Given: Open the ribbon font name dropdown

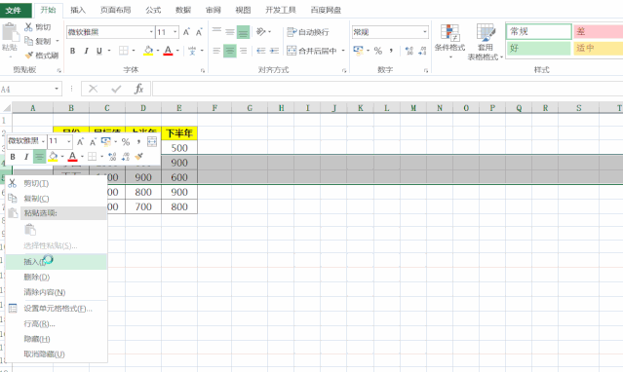Looking at the screenshot, I should [x=151, y=32].
